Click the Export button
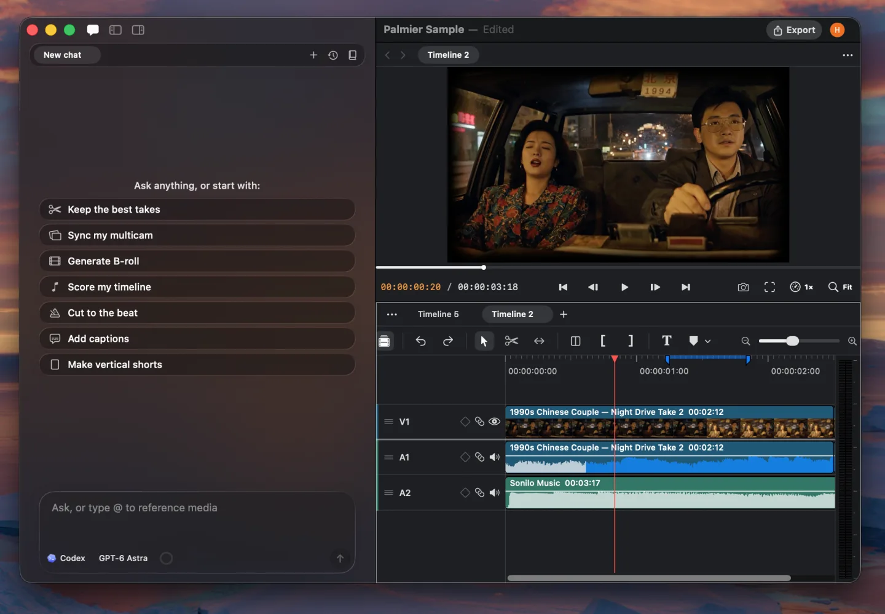885x614 pixels. [x=794, y=30]
